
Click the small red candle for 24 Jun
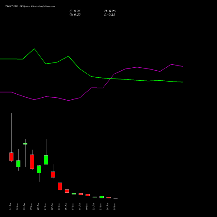coord(108,197)
